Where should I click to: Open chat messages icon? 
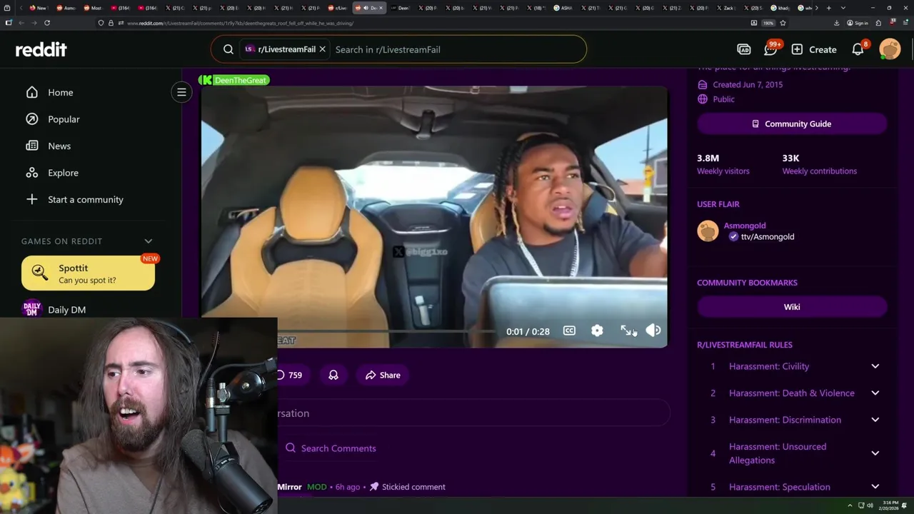770,49
